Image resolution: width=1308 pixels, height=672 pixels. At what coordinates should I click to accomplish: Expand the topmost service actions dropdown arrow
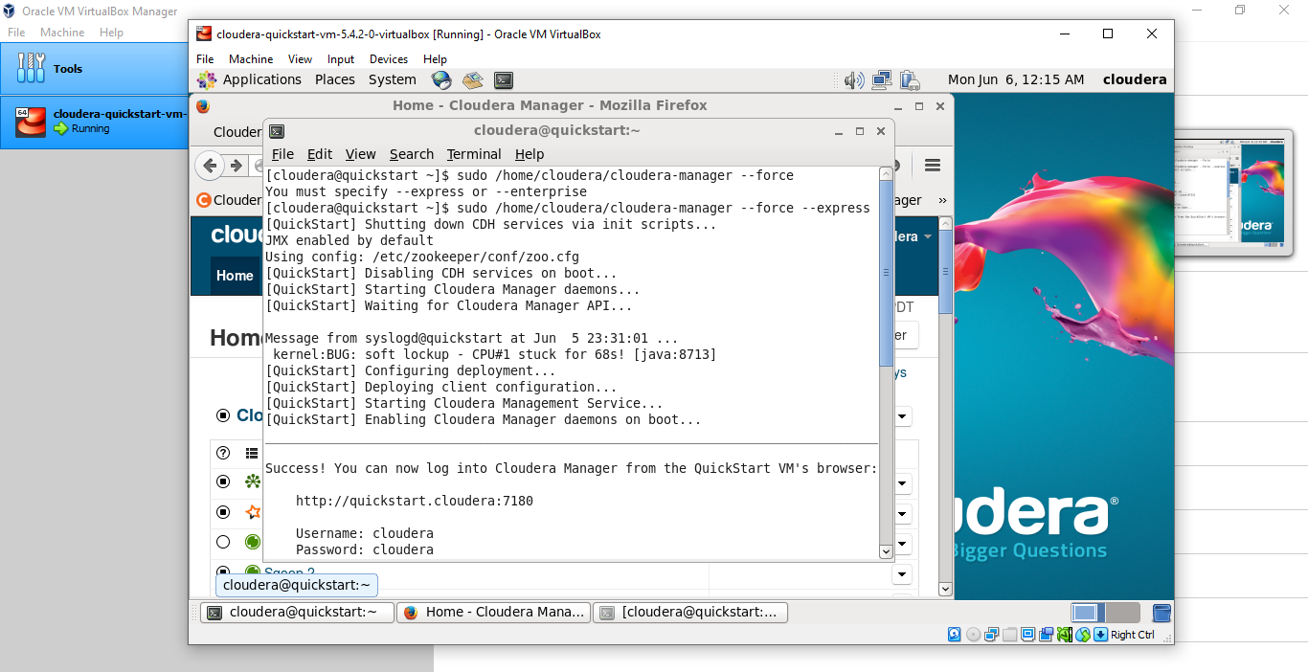(901, 416)
